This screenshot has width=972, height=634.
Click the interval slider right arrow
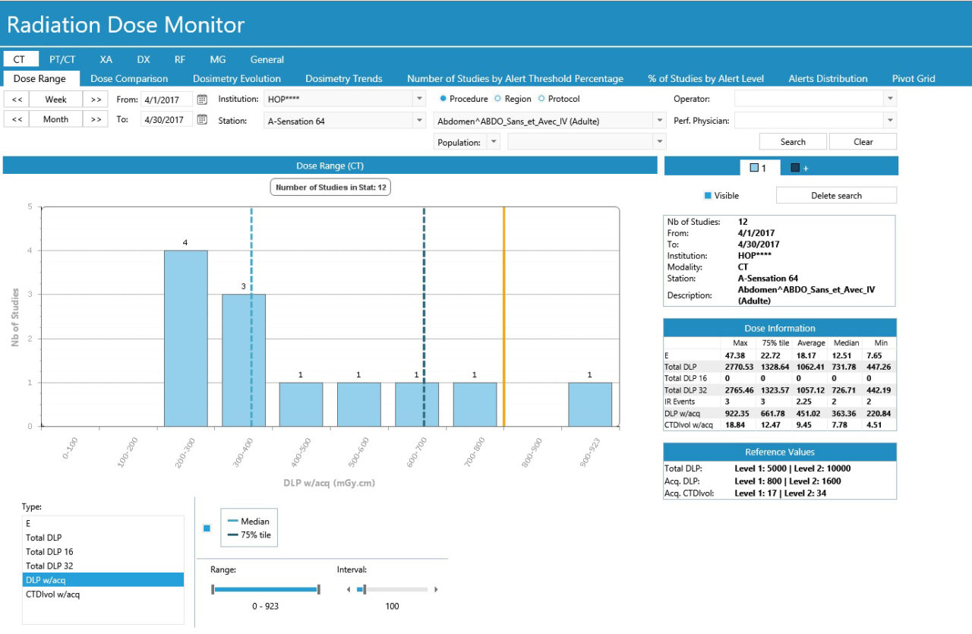[x=436, y=589]
